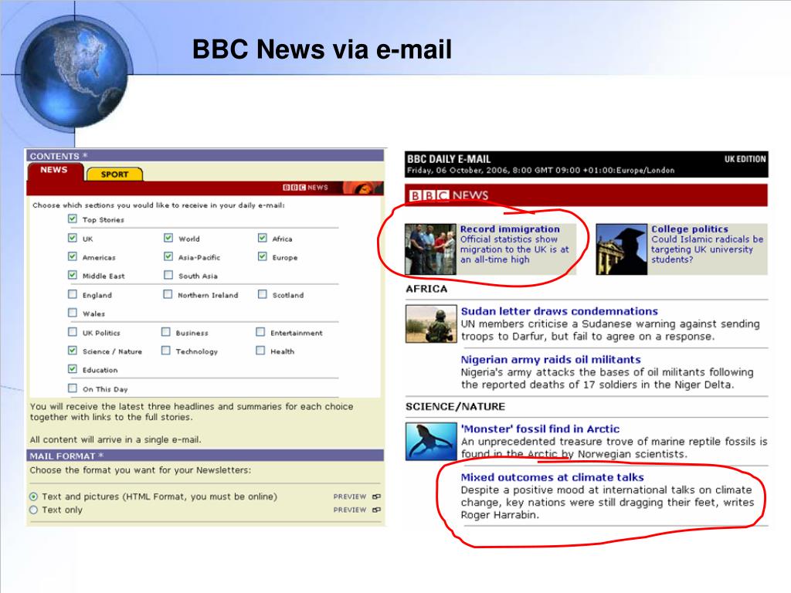Click the College politics graduate thumbnail

[x=622, y=249]
